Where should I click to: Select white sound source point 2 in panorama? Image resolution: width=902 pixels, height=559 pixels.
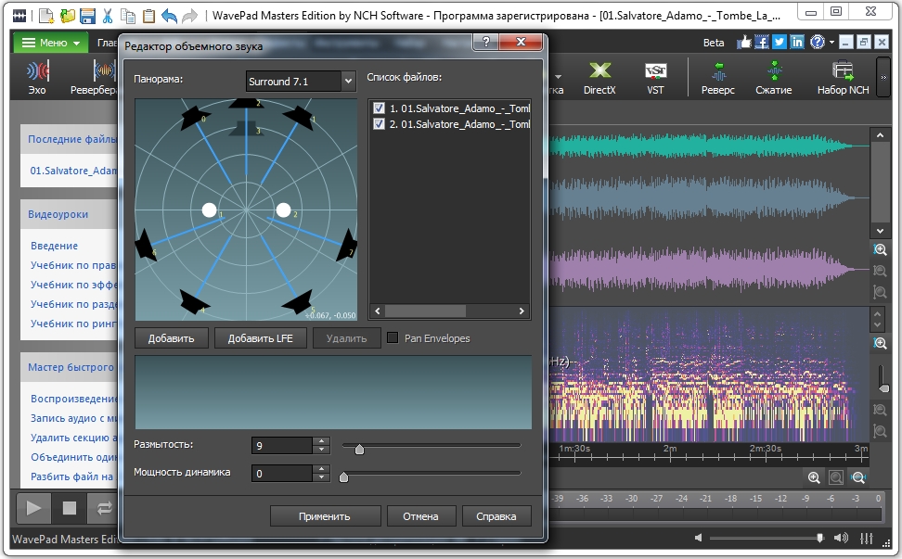283,210
